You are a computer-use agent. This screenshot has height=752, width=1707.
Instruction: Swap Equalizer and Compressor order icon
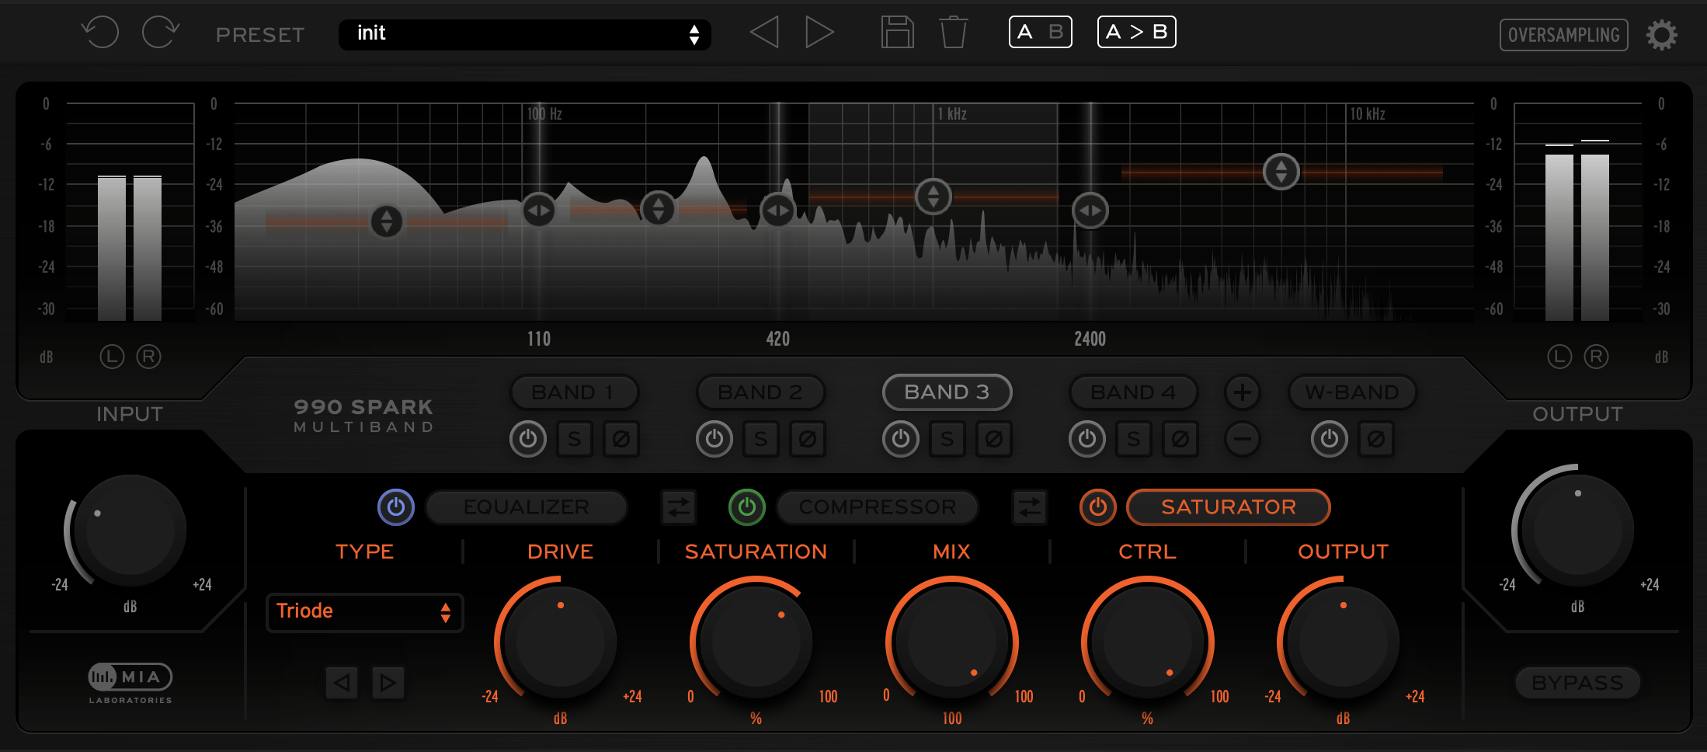[679, 507]
